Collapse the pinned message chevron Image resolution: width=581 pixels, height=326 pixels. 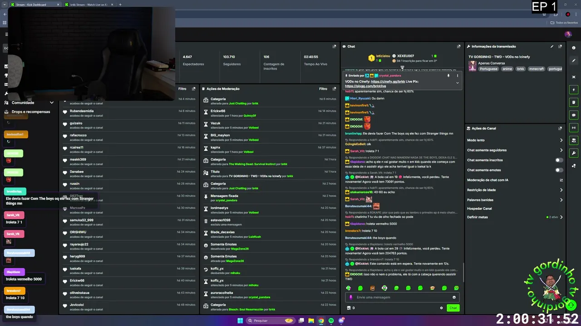(x=457, y=83)
